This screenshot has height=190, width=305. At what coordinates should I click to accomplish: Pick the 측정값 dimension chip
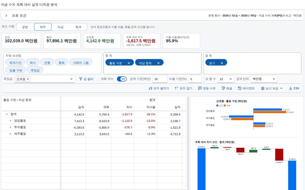tap(35, 70)
